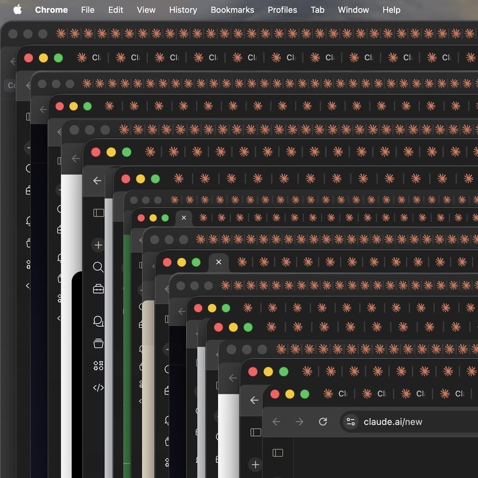Image resolution: width=478 pixels, height=478 pixels.
Task: Open the Tab menu
Action: (317, 10)
